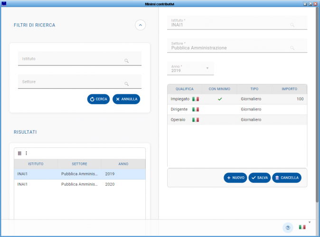Click the Italian flag next to Dirigente
The width and height of the screenshot is (320, 237).
[x=195, y=109]
